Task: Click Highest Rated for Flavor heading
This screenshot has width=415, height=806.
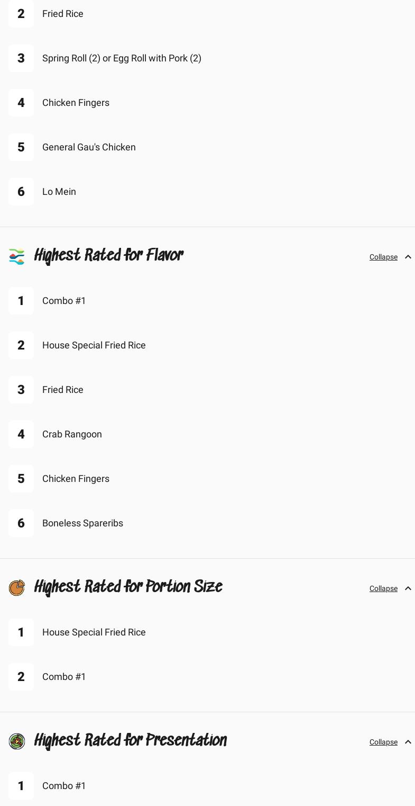Action: pos(108,256)
